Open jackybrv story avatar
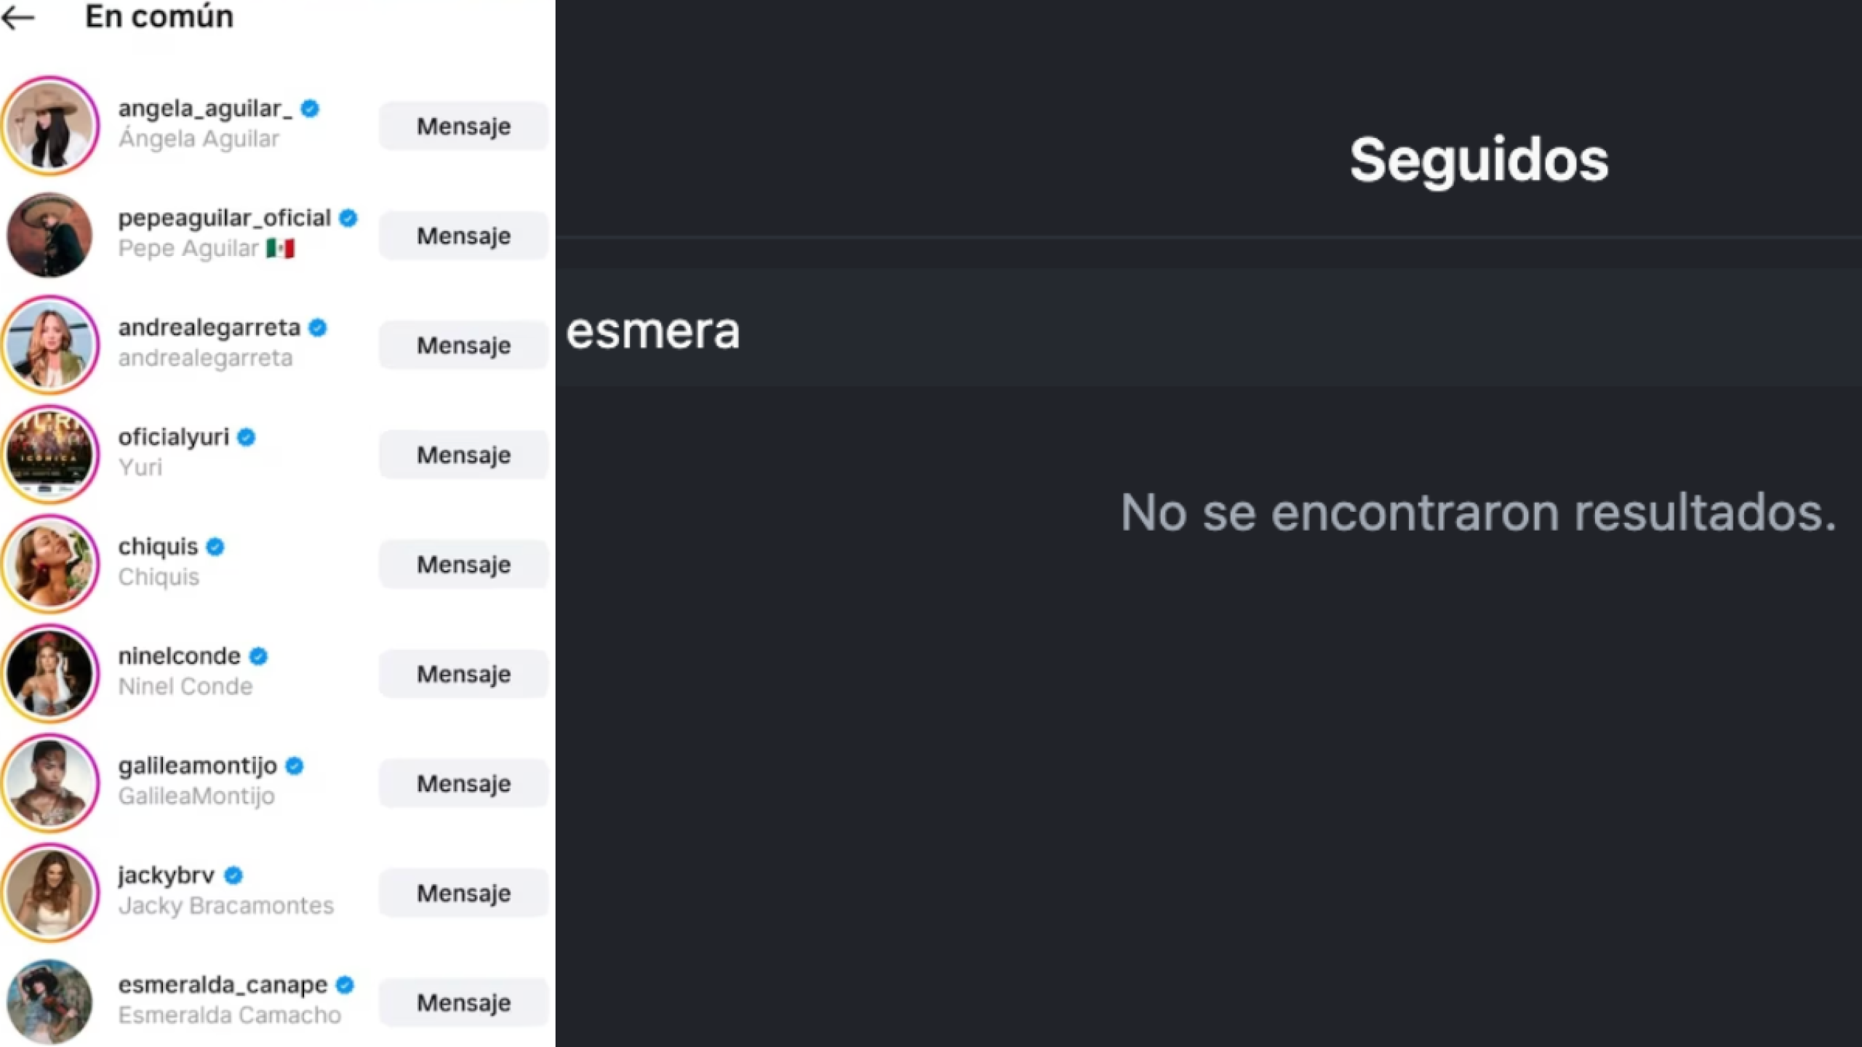 (x=50, y=893)
